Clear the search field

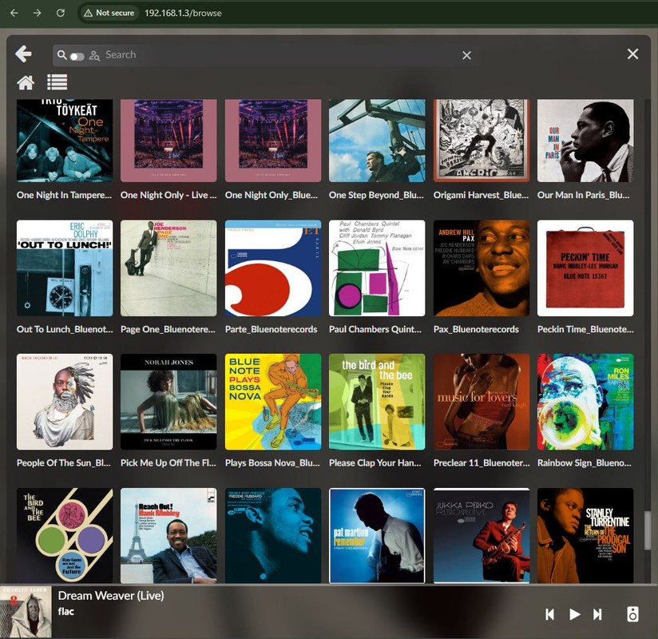point(466,55)
